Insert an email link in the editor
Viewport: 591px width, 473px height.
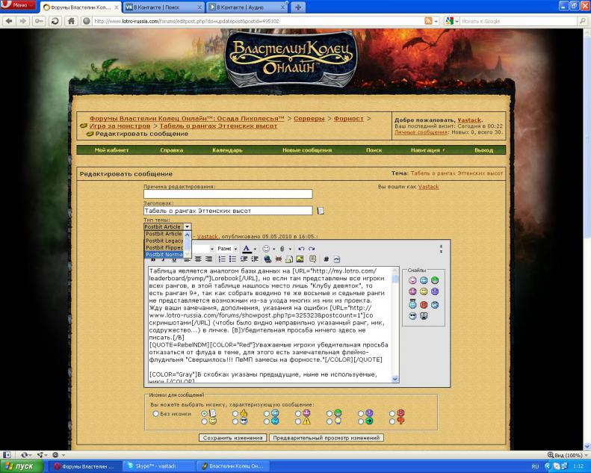[x=289, y=259]
